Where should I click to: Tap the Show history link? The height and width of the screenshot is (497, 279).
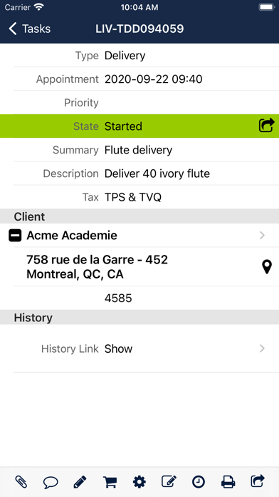118,348
